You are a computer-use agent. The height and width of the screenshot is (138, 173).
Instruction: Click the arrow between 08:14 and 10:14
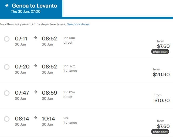35,118
